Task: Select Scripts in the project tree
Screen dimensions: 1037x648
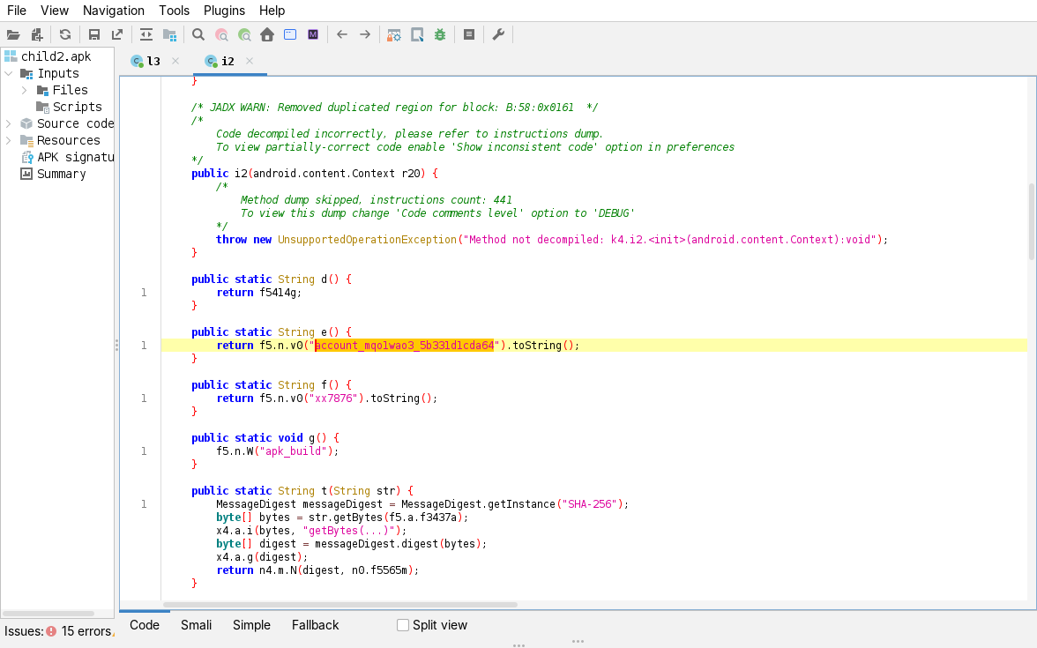Action: click(x=77, y=107)
